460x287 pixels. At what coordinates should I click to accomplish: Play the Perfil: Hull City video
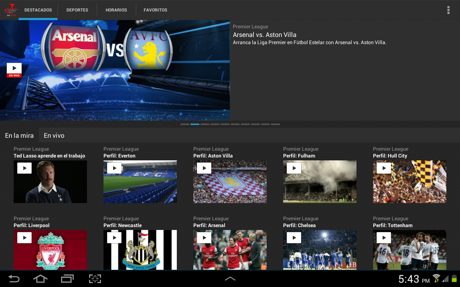(x=384, y=168)
